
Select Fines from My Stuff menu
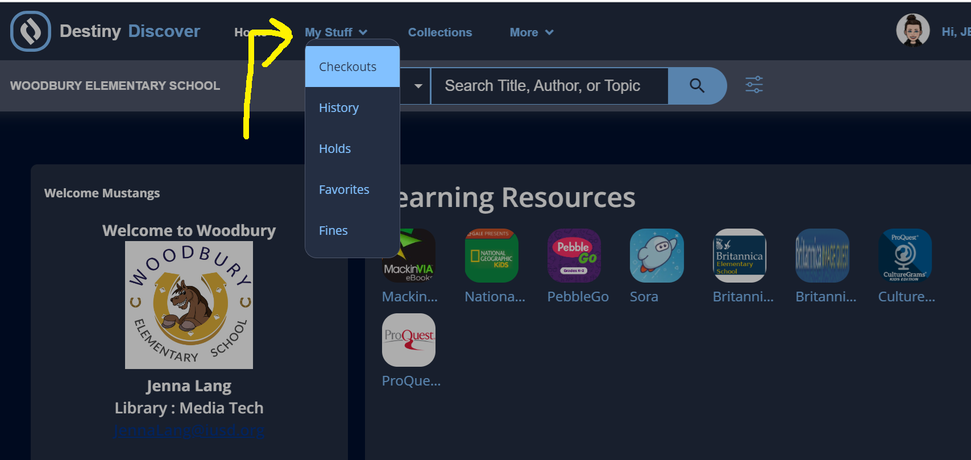point(352,230)
